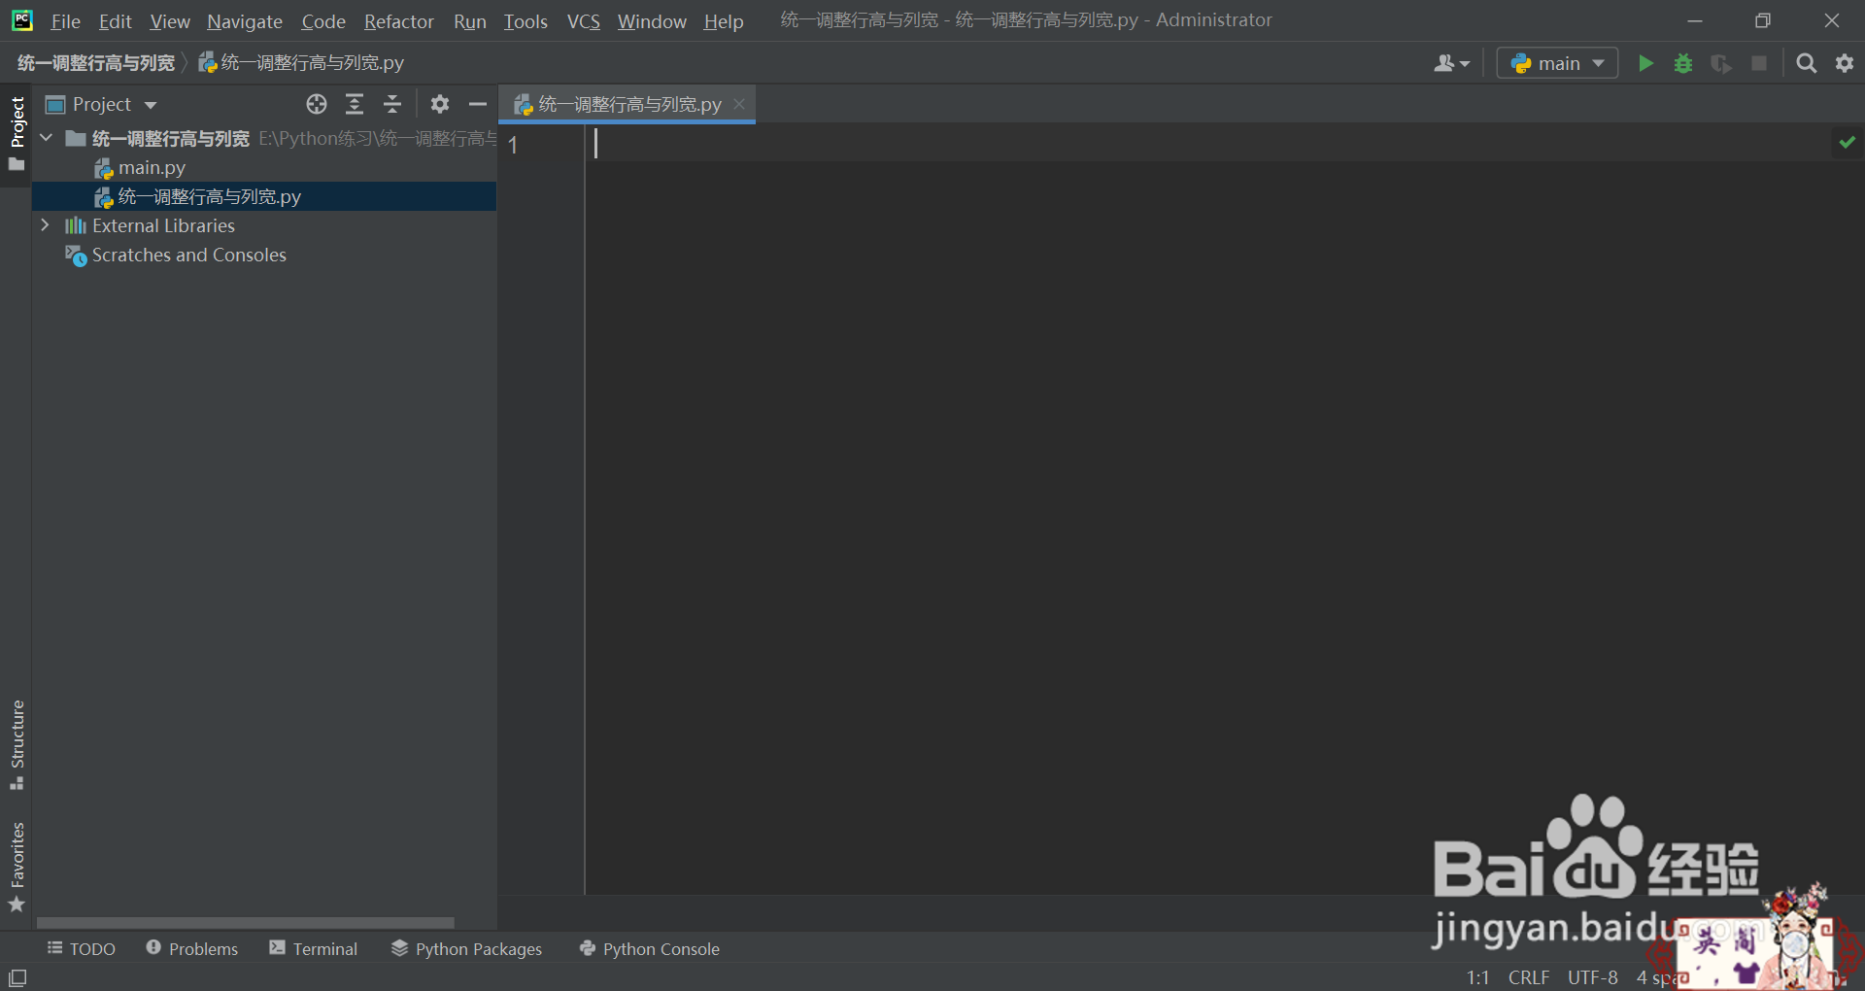
Task: Expand all in Project view
Action: click(355, 104)
